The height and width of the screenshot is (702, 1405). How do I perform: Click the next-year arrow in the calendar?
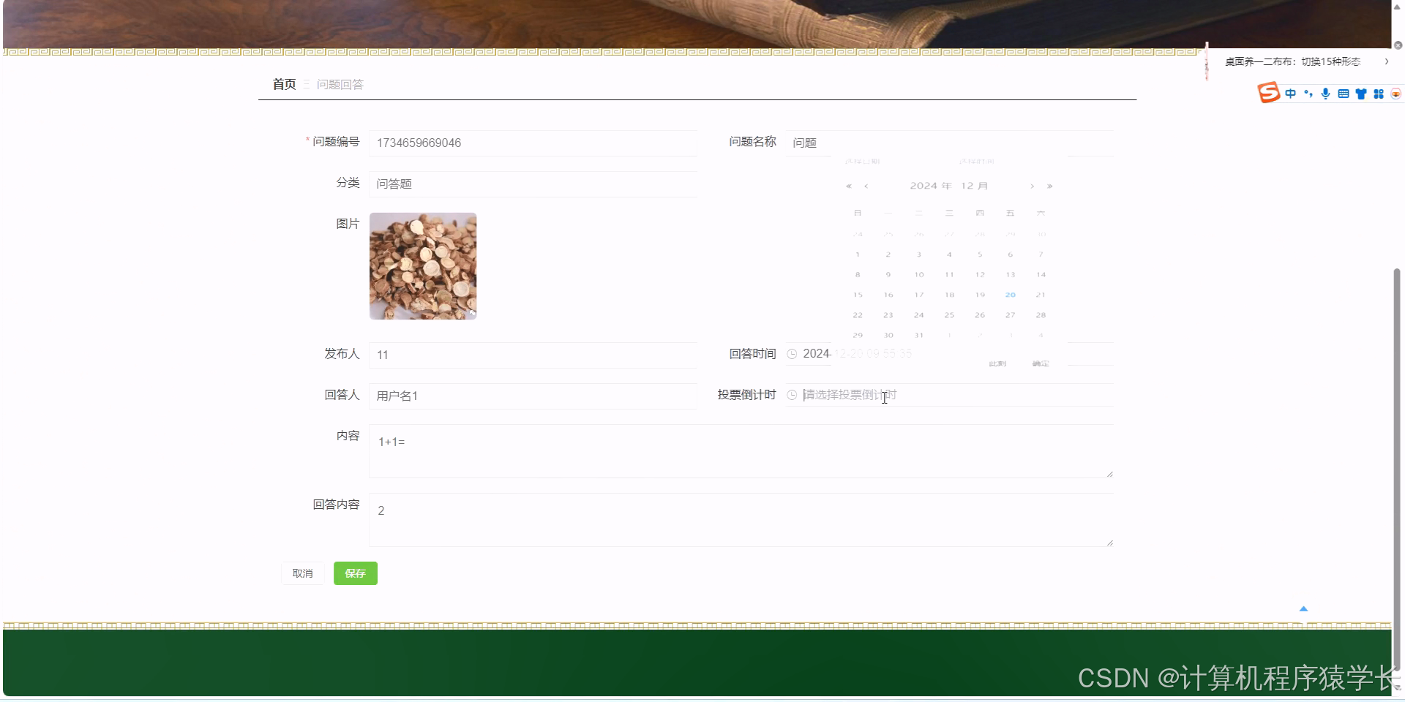1049,186
